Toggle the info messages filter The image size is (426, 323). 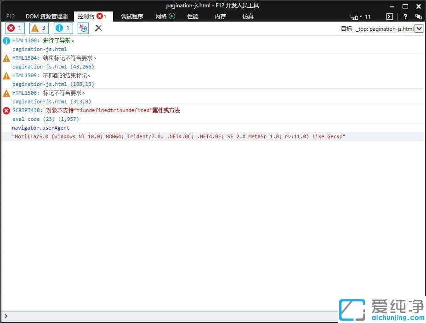pos(63,28)
